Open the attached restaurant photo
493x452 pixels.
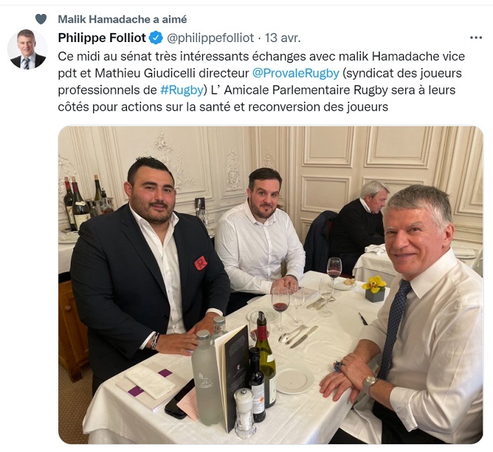point(271,285)
